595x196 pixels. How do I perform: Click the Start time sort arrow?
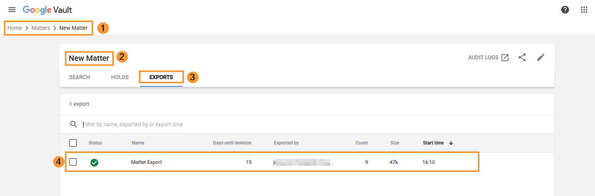tap(451, 143)
